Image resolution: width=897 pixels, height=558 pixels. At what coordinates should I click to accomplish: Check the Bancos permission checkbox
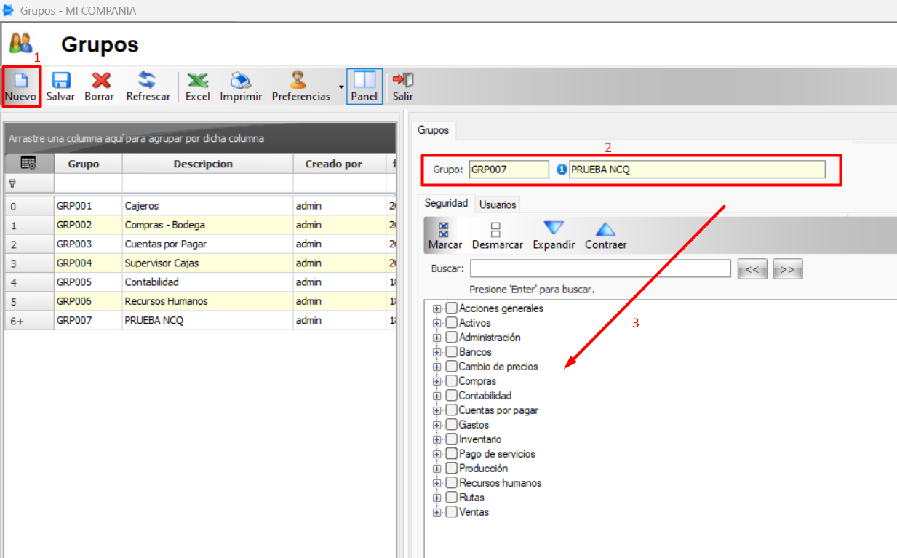pos(452,352)
